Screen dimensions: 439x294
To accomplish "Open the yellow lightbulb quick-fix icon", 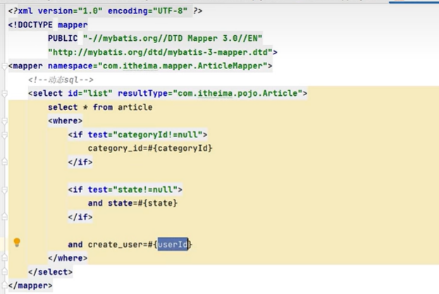I will tap(17, 243).
